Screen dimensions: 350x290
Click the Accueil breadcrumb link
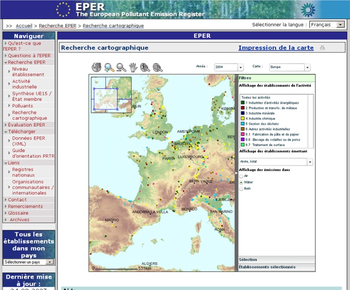click(x=24, y=26)
